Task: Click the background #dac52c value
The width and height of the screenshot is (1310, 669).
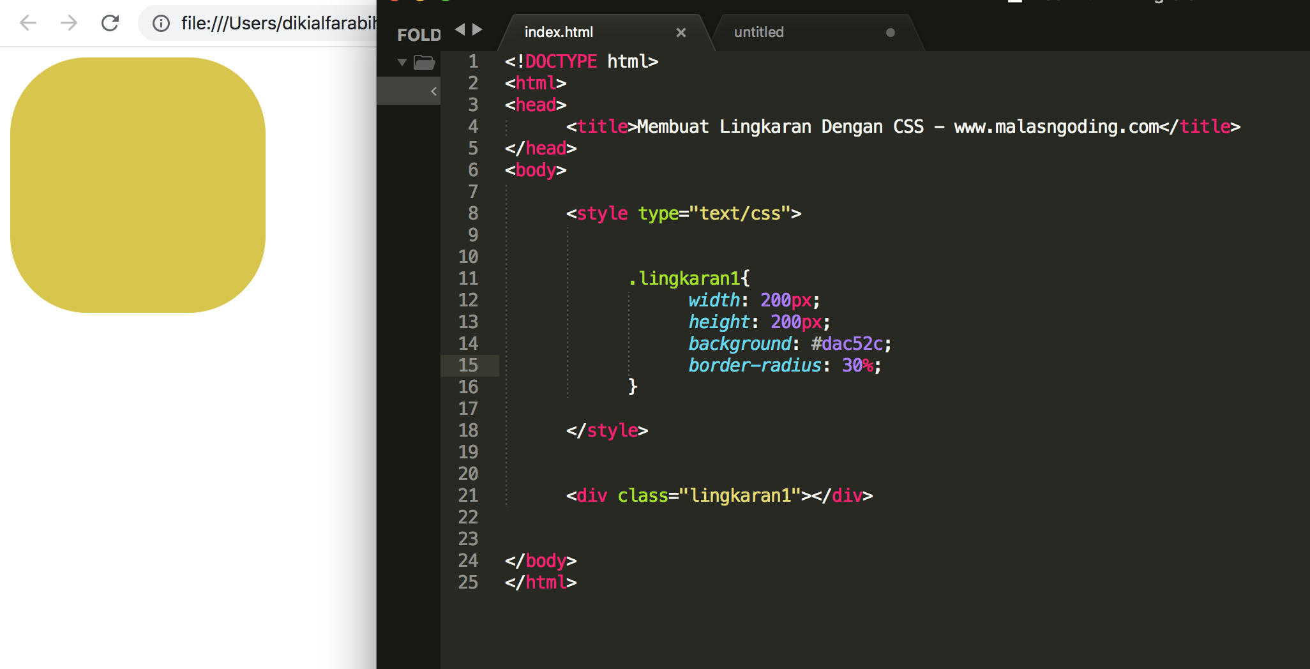Action: point(847,343)
